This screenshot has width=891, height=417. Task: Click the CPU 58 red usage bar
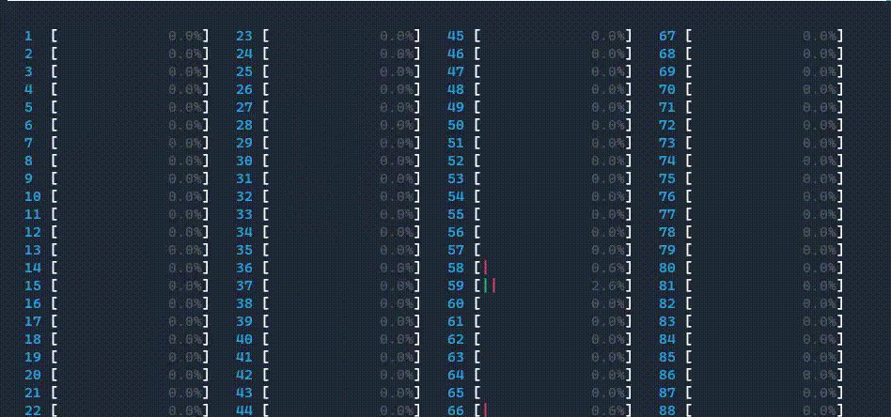click(x=485, y=268)
